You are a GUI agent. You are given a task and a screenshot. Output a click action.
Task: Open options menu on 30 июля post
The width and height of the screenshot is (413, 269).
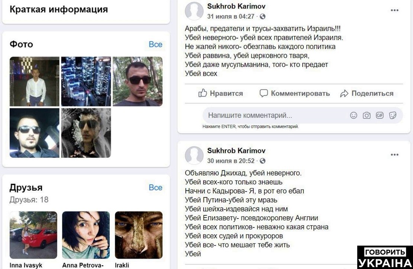394,155
